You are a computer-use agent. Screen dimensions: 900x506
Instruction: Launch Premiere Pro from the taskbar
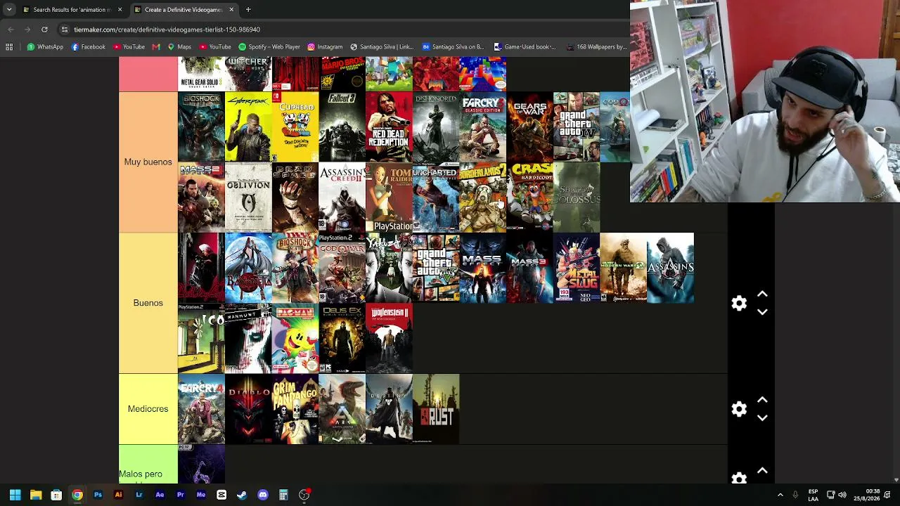coord(180,495)
